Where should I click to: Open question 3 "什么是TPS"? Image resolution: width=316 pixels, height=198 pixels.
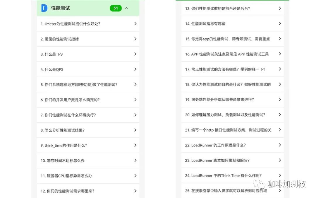tap(88, 54)
